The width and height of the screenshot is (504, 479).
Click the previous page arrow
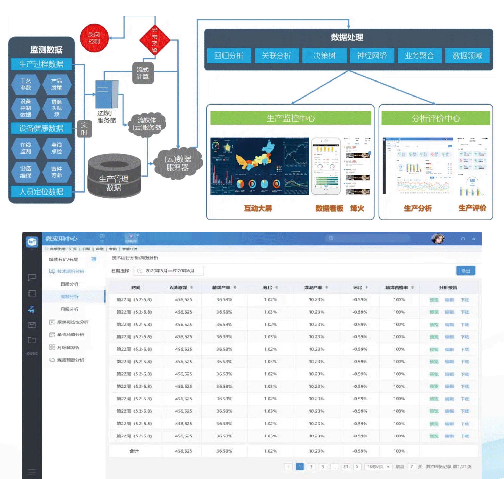(288, 467)
